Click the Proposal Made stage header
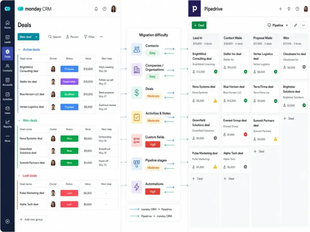 265,40
